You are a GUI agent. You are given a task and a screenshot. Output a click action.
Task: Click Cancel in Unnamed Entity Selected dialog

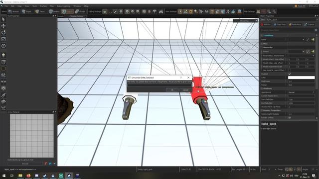(185, 90)
